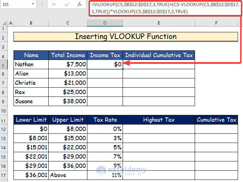Screen dimensions: 243x182
Task: Select column D header
Action: click(x=105, y=23)
